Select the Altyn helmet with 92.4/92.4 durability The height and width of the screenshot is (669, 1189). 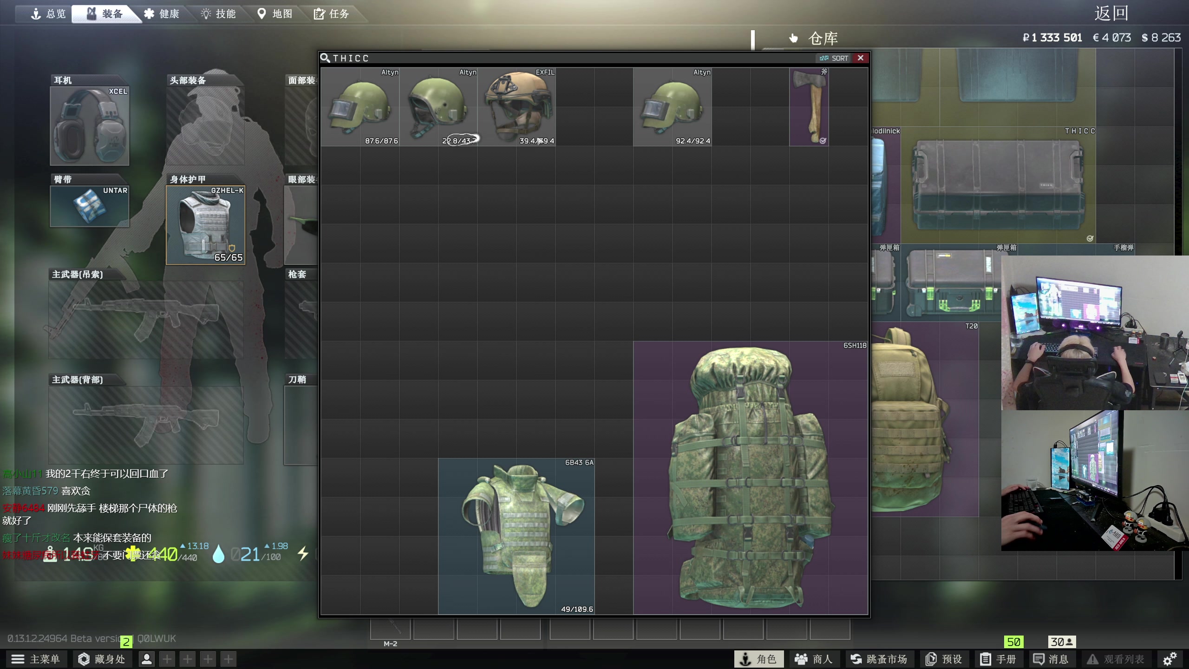pyautogui.click(x=673, y=107)
